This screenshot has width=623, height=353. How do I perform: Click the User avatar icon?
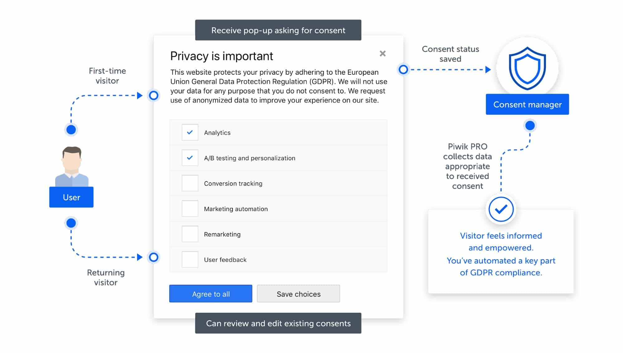pyautogui.click(x=72, y=167)
